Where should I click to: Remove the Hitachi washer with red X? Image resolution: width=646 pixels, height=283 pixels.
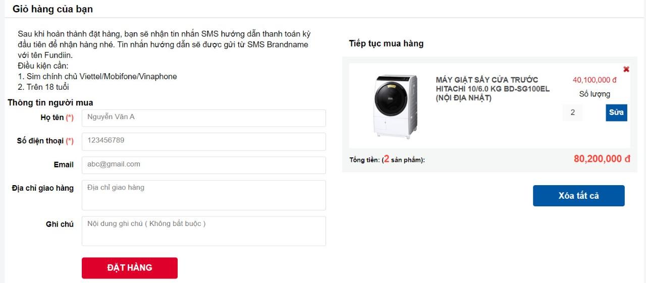[626, 69]
